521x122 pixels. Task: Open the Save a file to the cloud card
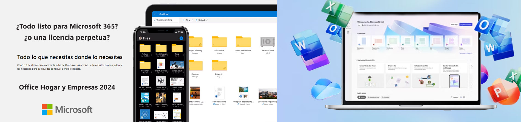[370, 76]
